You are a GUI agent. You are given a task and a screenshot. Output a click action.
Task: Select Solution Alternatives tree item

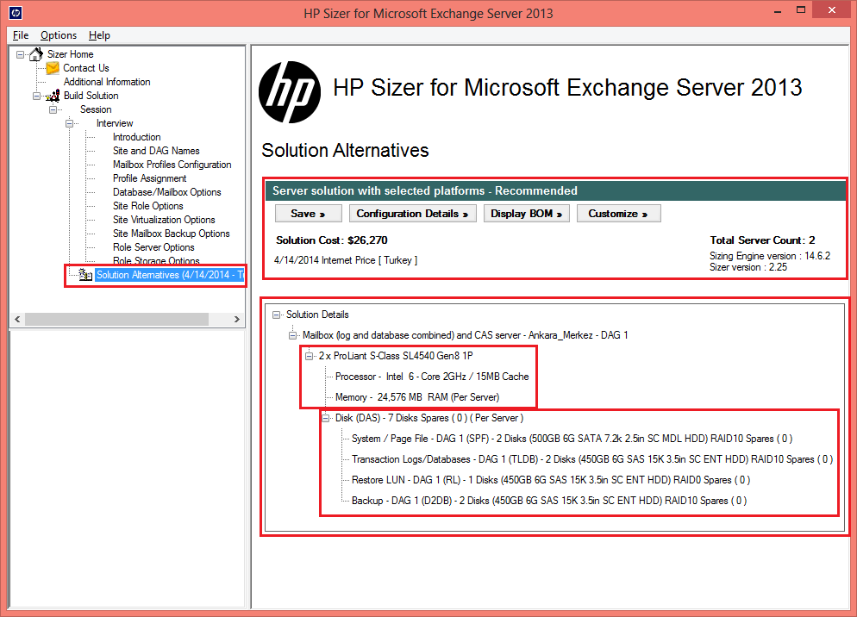(170, 274)
